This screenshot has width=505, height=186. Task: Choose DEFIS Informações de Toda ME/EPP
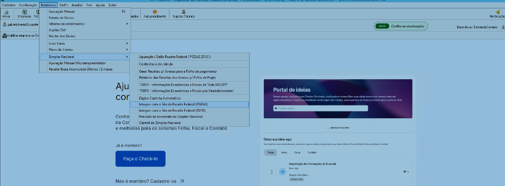189,85
